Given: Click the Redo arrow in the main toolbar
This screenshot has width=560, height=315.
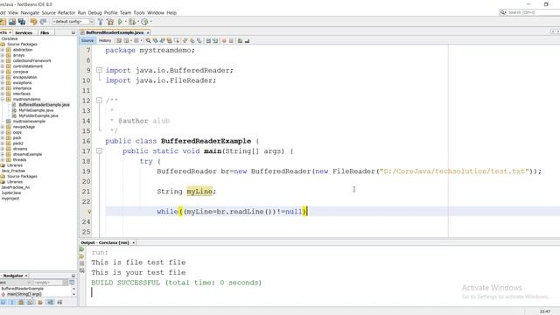Looking at the screenshot, I should point(43,22).
